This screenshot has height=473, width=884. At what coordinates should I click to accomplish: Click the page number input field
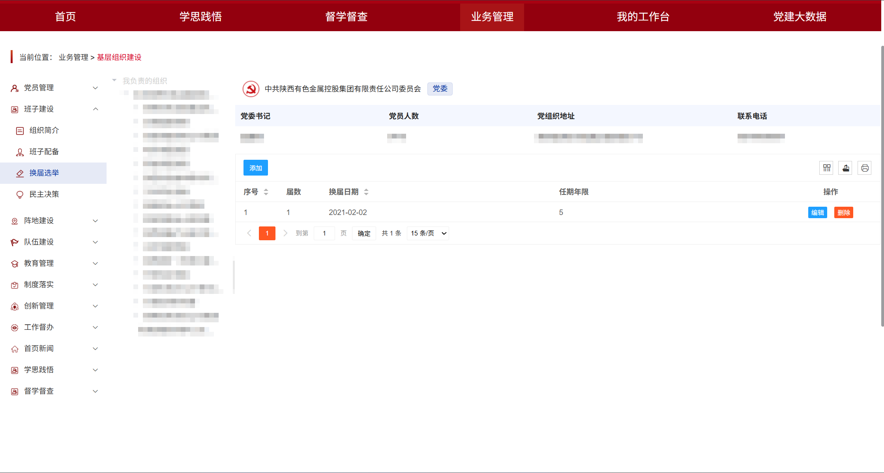324,233
